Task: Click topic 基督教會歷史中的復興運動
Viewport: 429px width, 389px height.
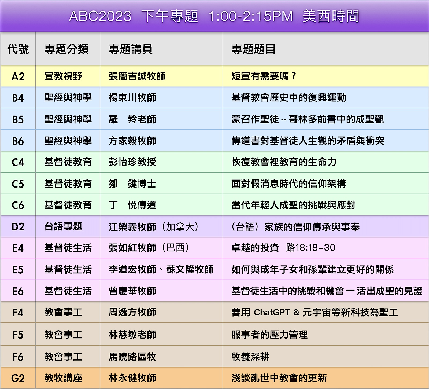Action: (x=289, y=98)
